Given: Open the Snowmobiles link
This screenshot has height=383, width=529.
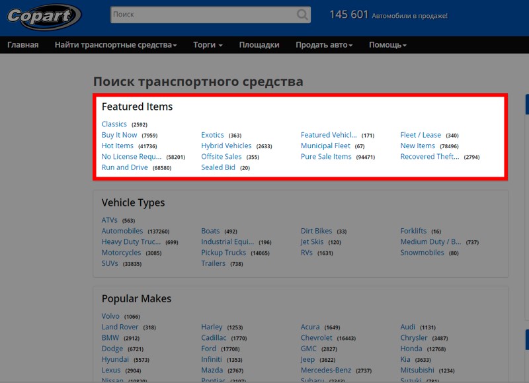Looking at the screenshot, I should pyautogui.click(x=422, y=253).
